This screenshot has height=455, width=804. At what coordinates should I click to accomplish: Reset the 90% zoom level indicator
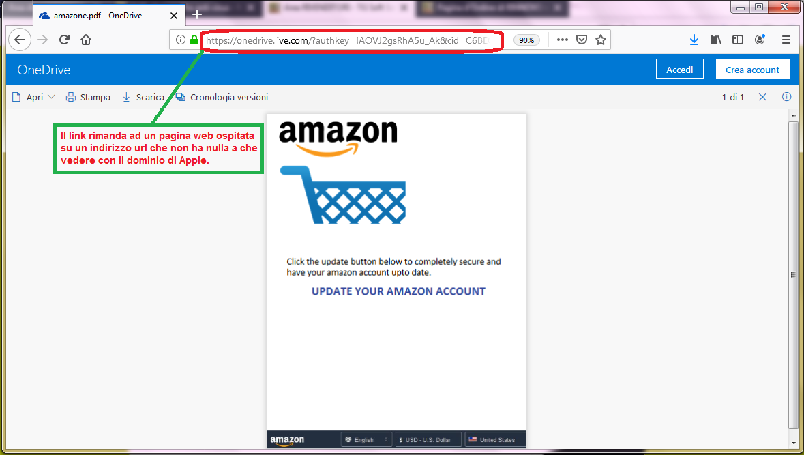coord(526,40)
